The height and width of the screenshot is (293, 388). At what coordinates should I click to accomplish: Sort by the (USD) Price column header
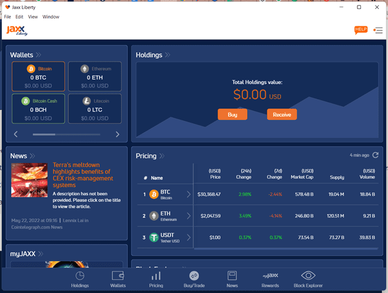point(215,174)
